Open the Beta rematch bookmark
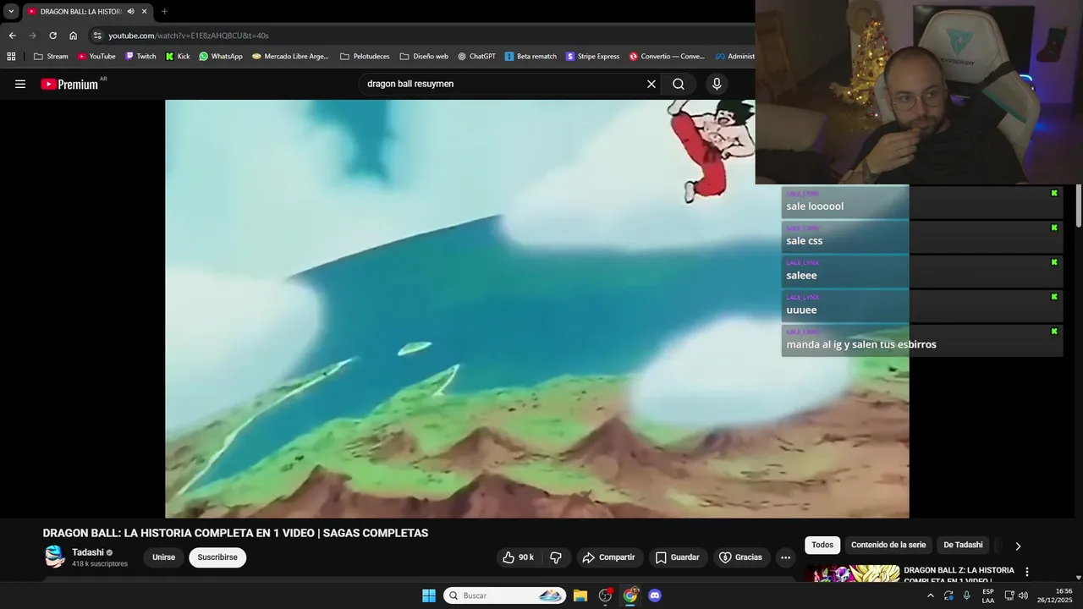This screenshot has height=609, width=1083. pos(531,57)
